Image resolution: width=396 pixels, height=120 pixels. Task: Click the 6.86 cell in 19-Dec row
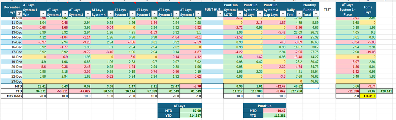pos(80,62)
